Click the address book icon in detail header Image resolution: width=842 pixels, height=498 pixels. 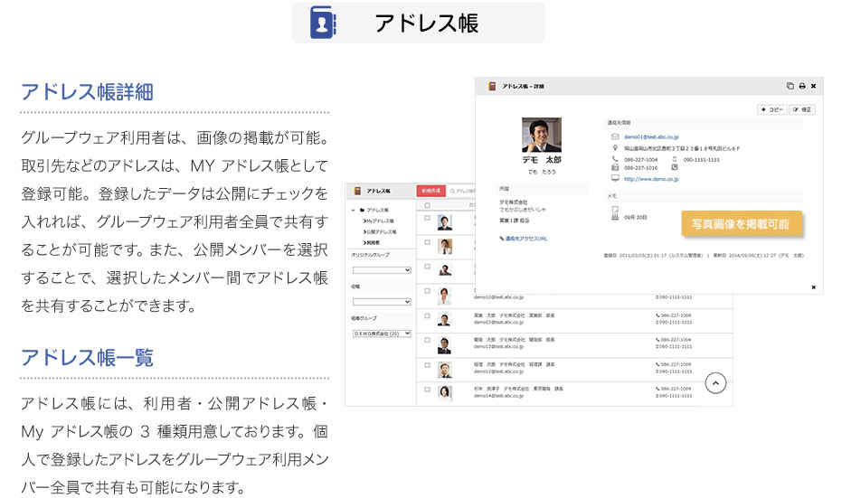[493, 86]
